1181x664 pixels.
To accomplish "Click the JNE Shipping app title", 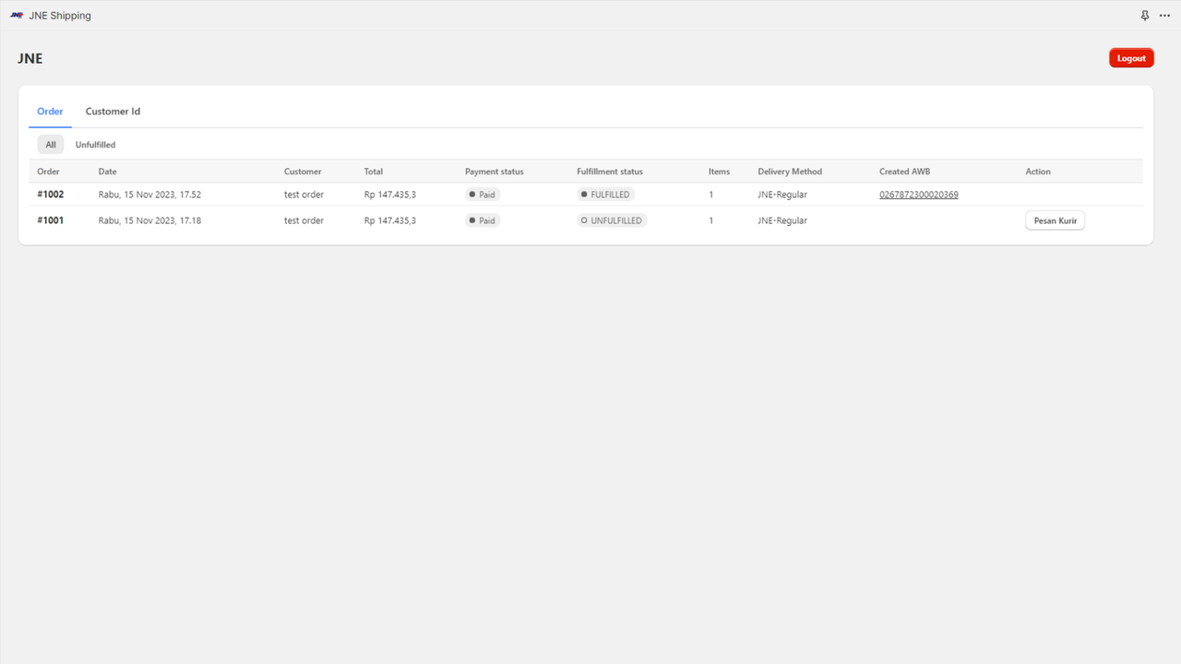I will (x=60, y=16).
